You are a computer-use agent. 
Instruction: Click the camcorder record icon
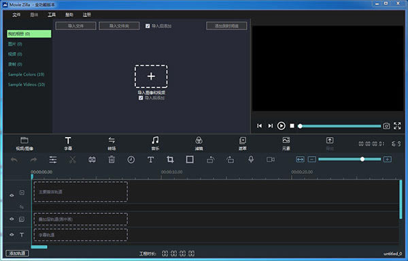(271, 159)
